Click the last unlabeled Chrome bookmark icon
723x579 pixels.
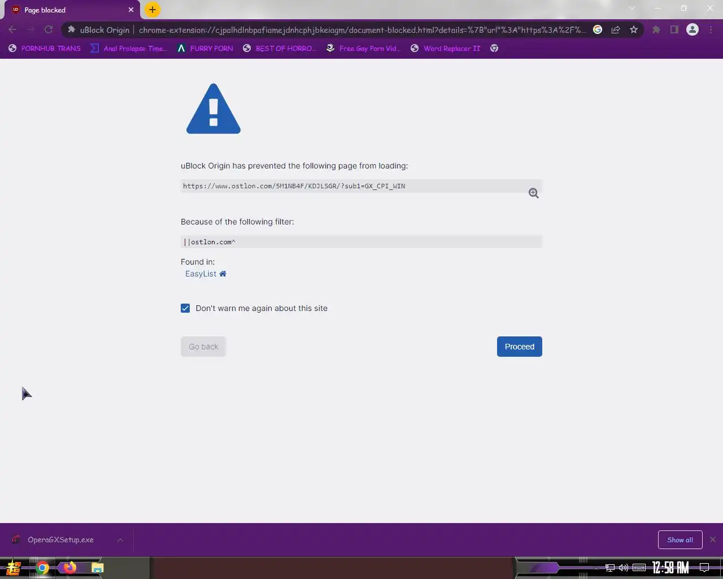[494, 48]
